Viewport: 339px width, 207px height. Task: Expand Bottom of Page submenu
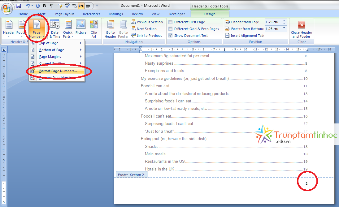pyautogui.click(x=56, y=50)
